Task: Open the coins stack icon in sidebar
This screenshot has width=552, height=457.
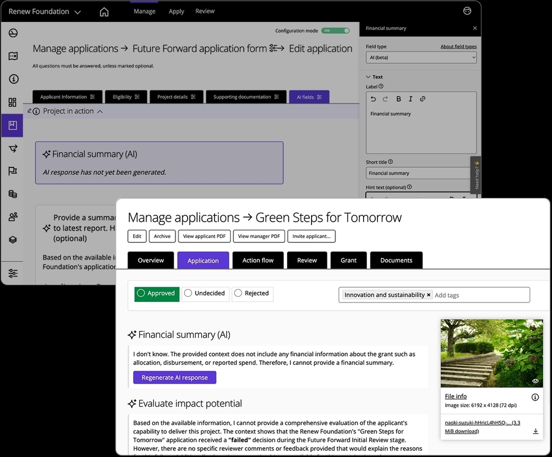Action: 13,194
